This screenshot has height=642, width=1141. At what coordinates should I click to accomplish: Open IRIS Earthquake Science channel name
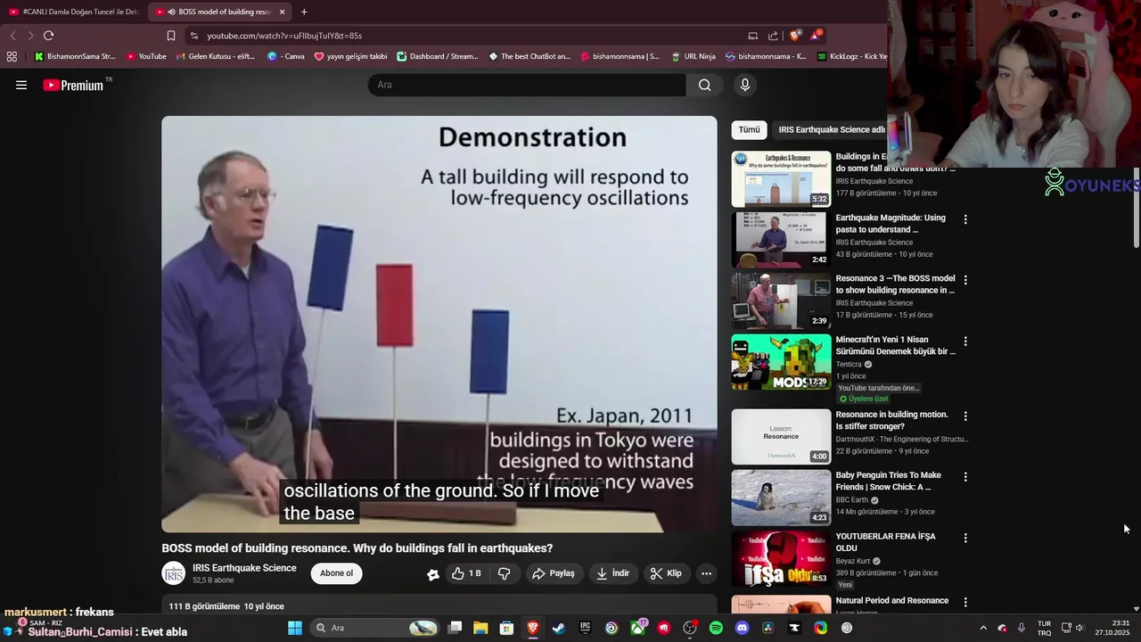click(244, 568)
